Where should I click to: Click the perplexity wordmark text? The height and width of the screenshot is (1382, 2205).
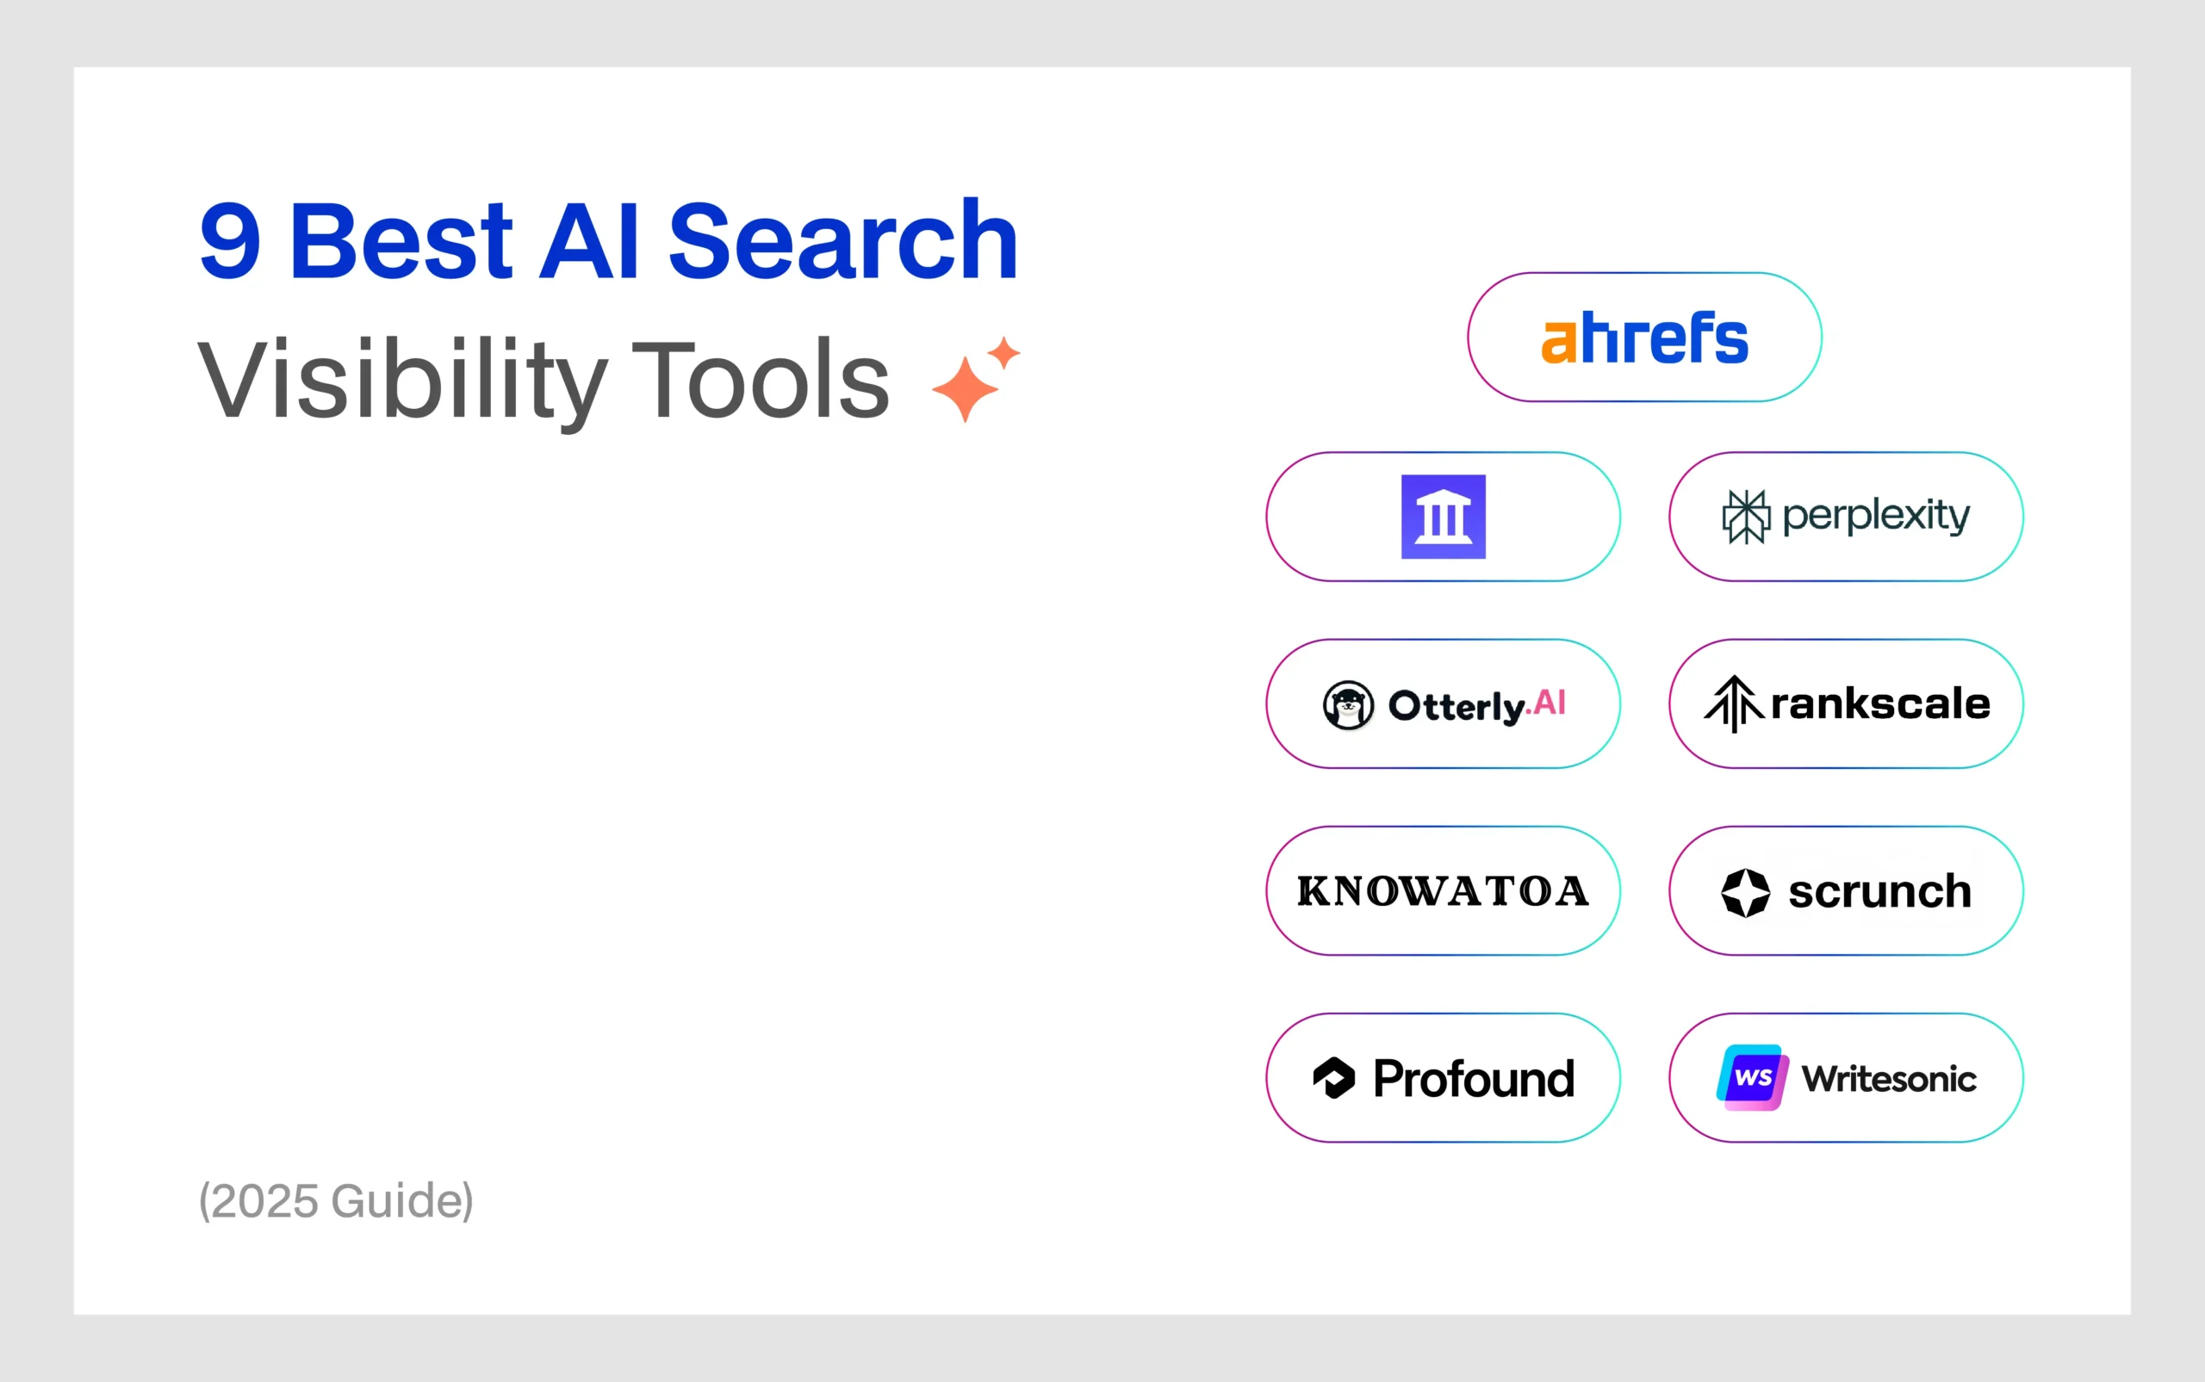click(x=1876, y=517)
